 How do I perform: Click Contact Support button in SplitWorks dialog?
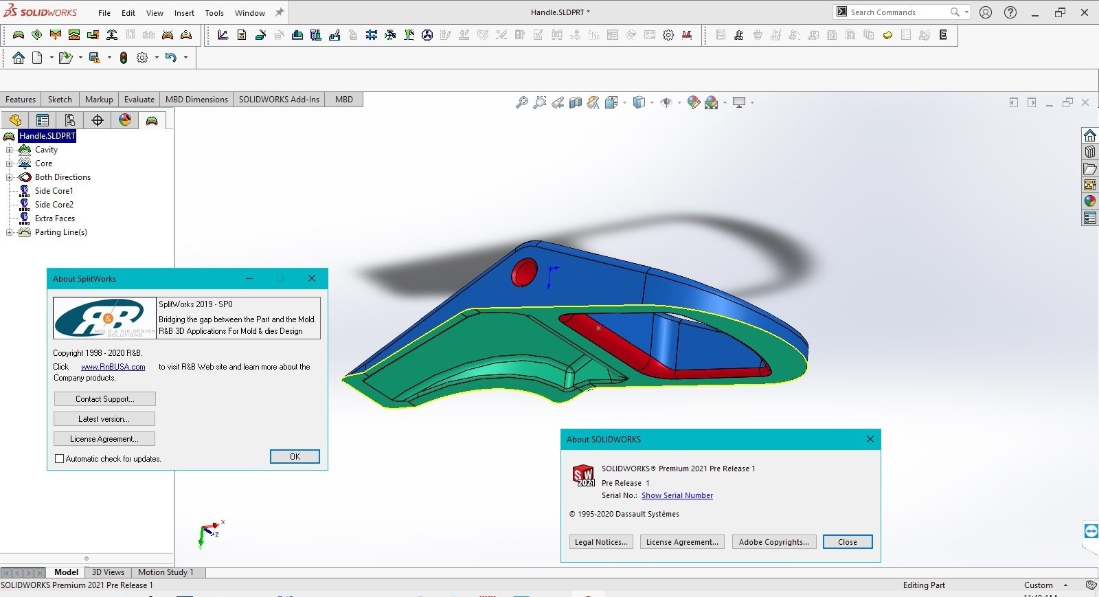pyautogui.click(x=104, y=399)
